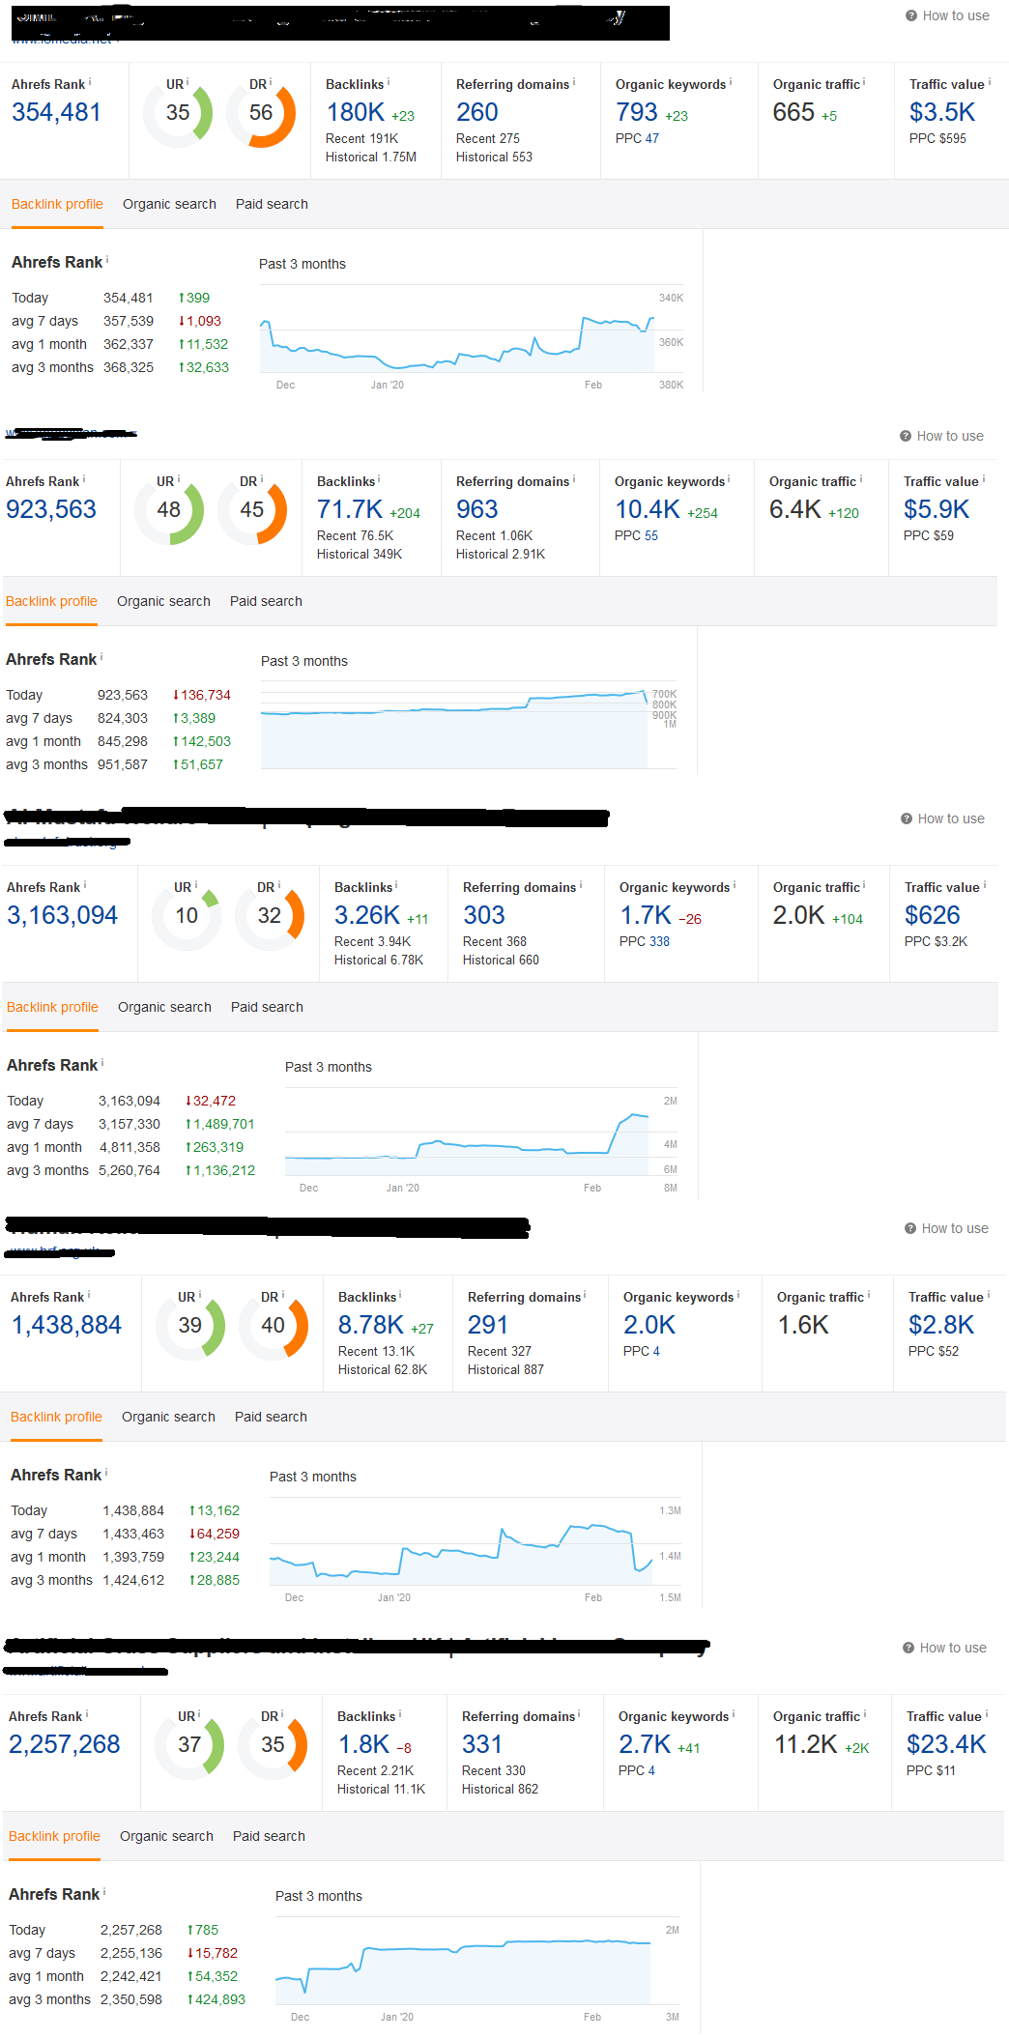Select the 'PPC $3.2K' text

point(936,941)
